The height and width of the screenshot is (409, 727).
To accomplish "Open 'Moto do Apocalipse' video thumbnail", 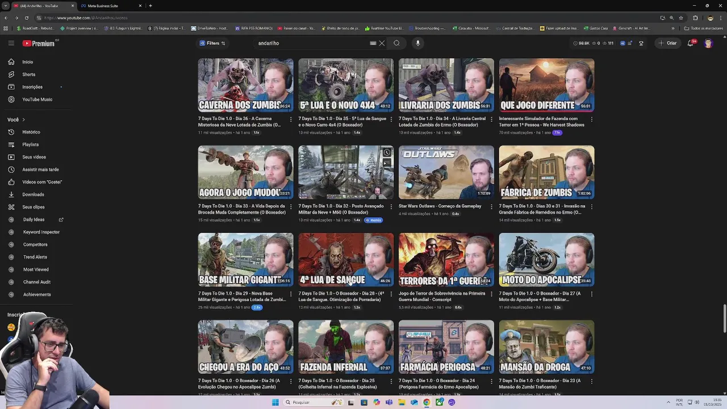I will (x=546, y=260).
